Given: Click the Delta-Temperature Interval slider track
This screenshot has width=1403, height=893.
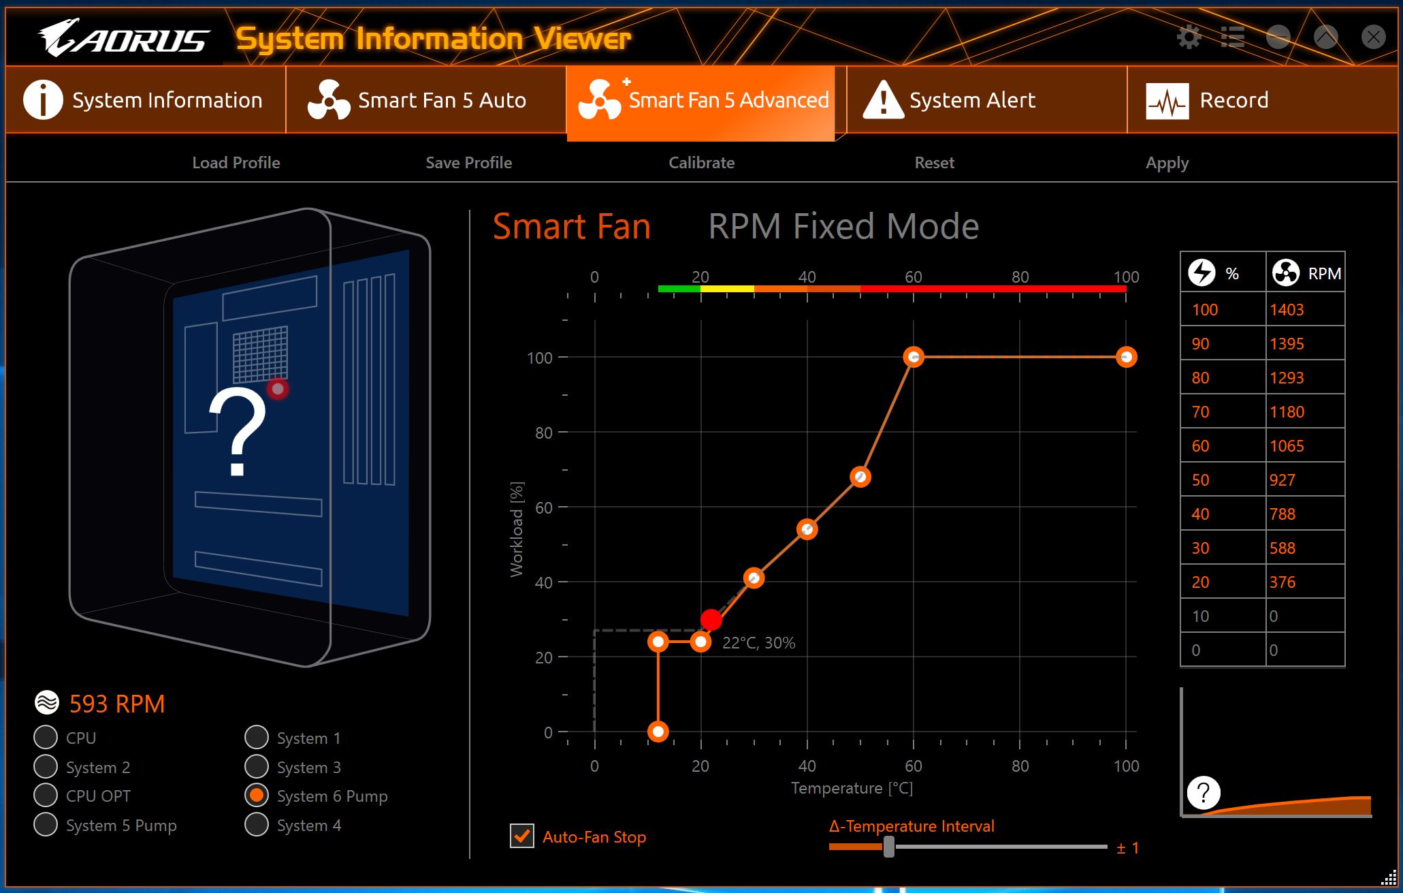Looking at the screenshot, I should click(968, 847).
